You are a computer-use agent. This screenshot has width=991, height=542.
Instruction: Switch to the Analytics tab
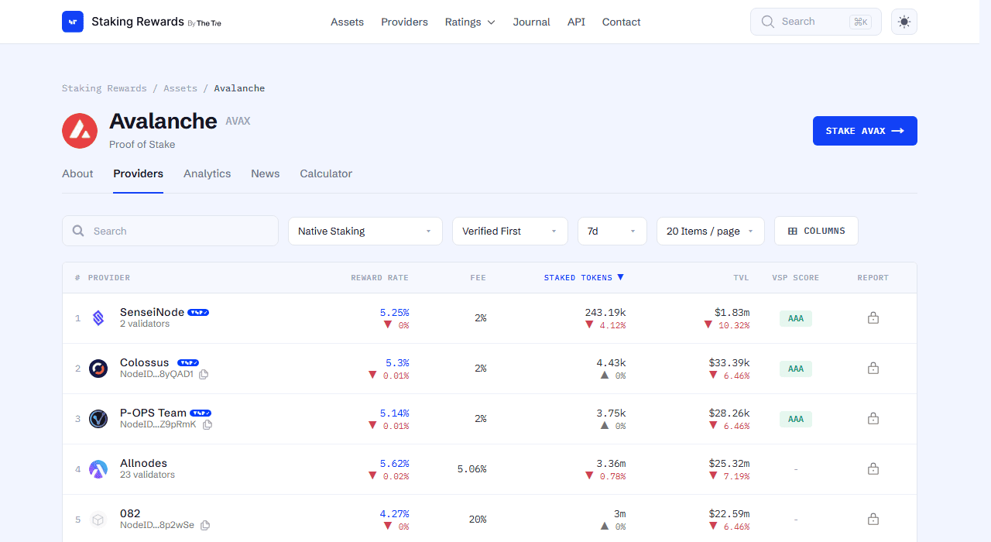[207, 173]
